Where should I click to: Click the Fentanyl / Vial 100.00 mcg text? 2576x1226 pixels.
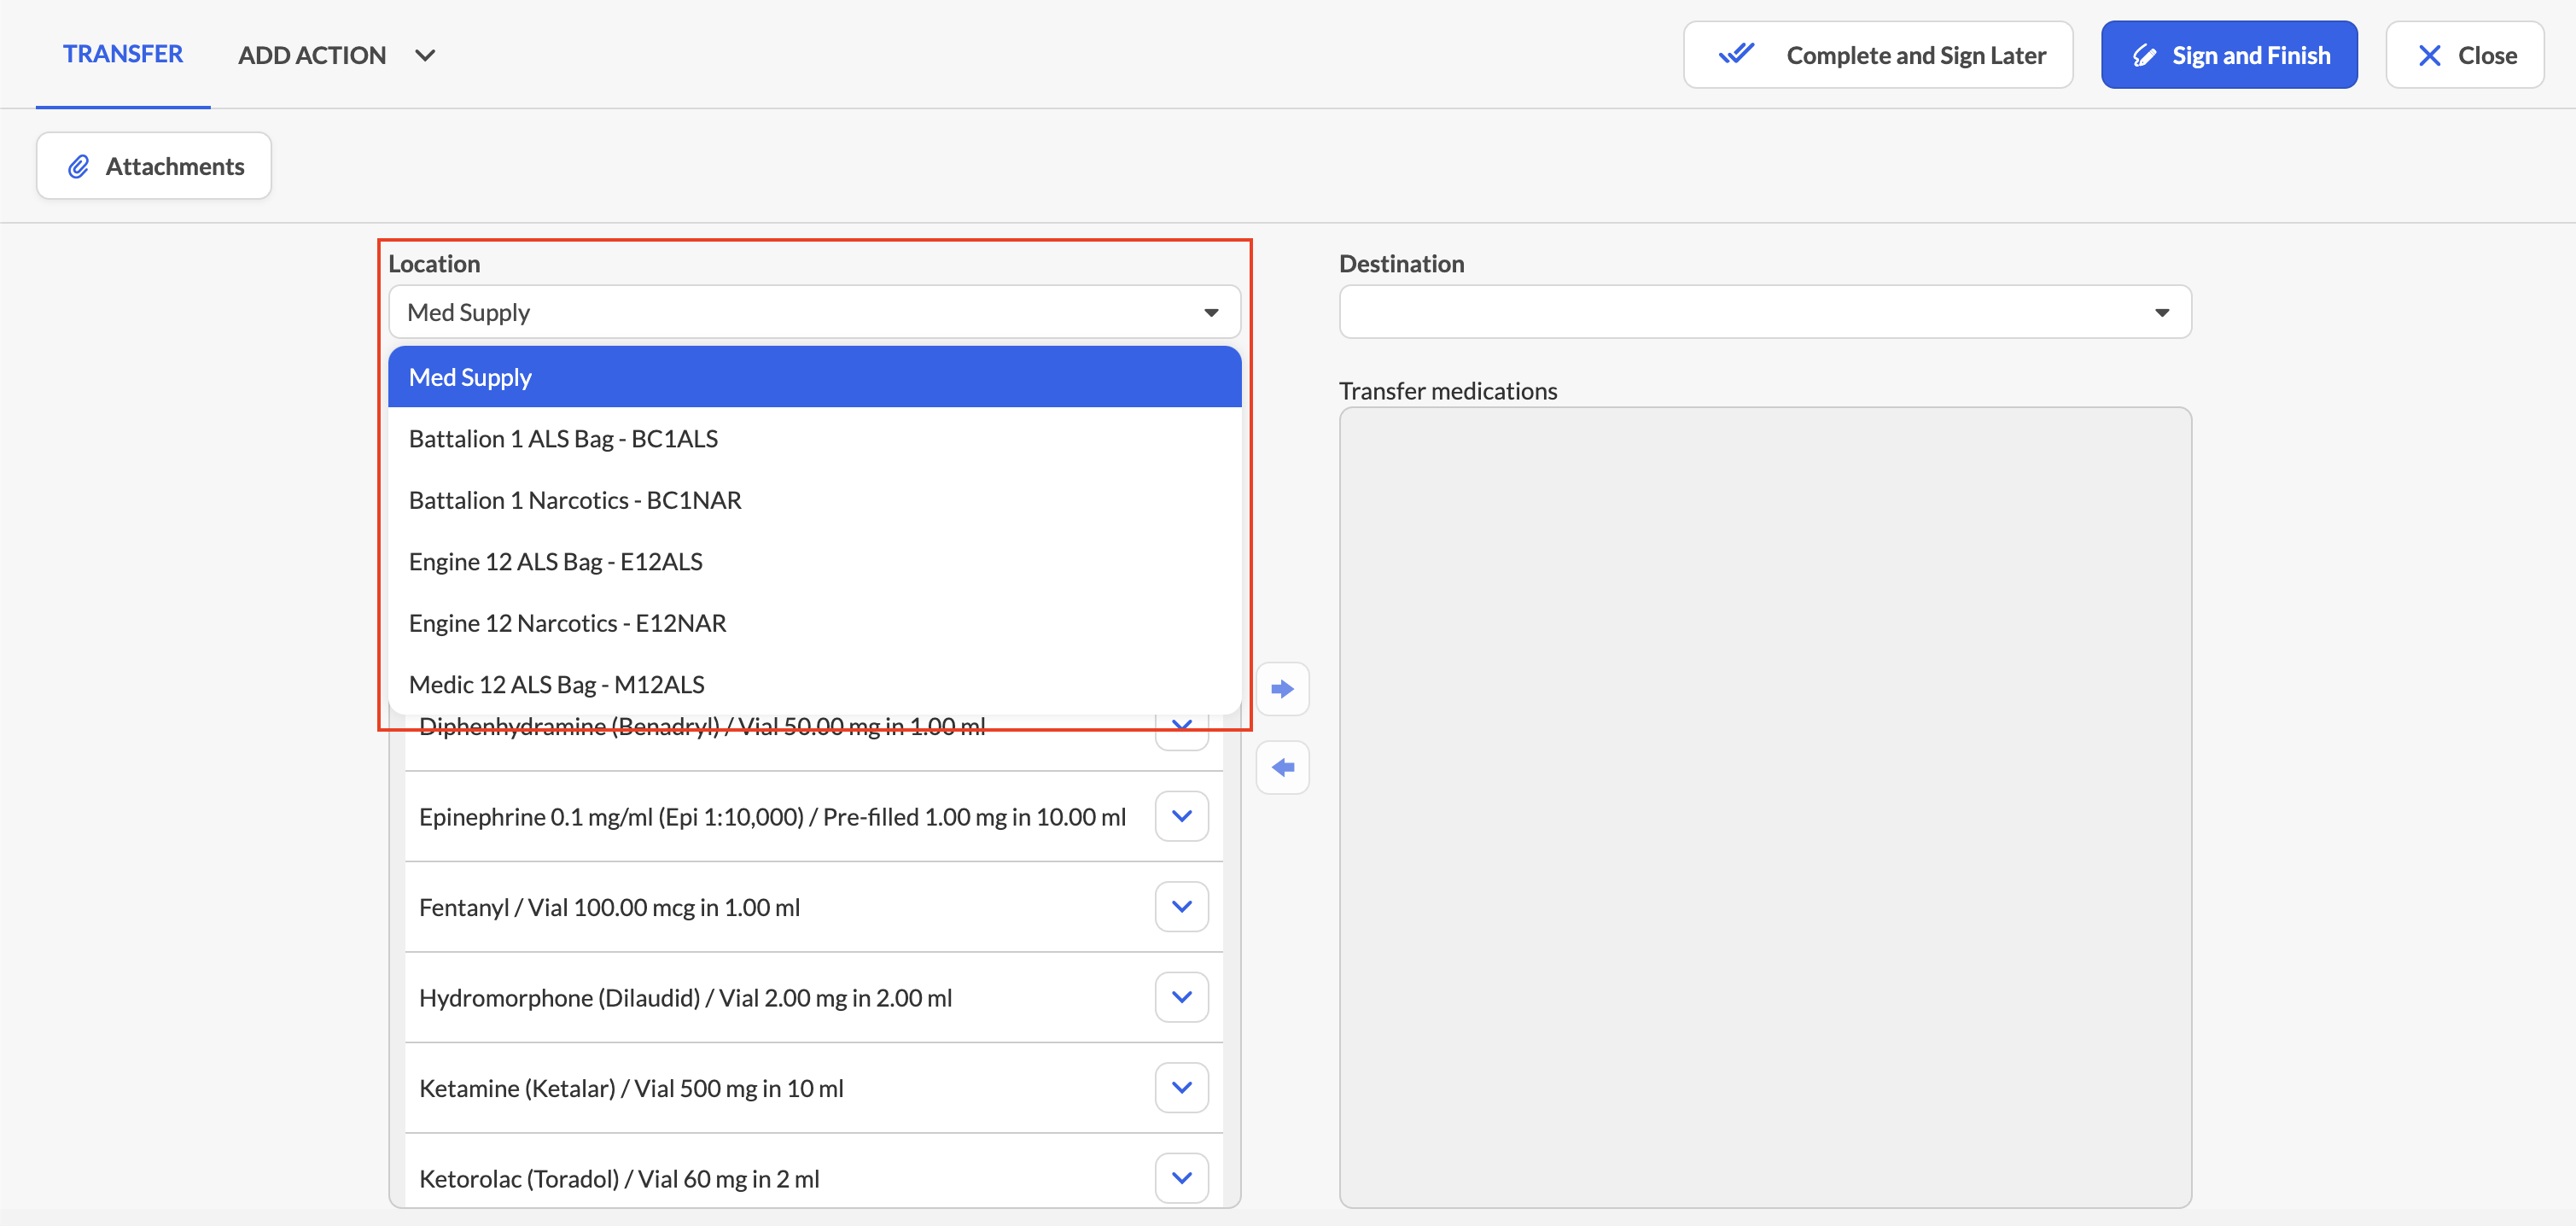click(609, 907)
